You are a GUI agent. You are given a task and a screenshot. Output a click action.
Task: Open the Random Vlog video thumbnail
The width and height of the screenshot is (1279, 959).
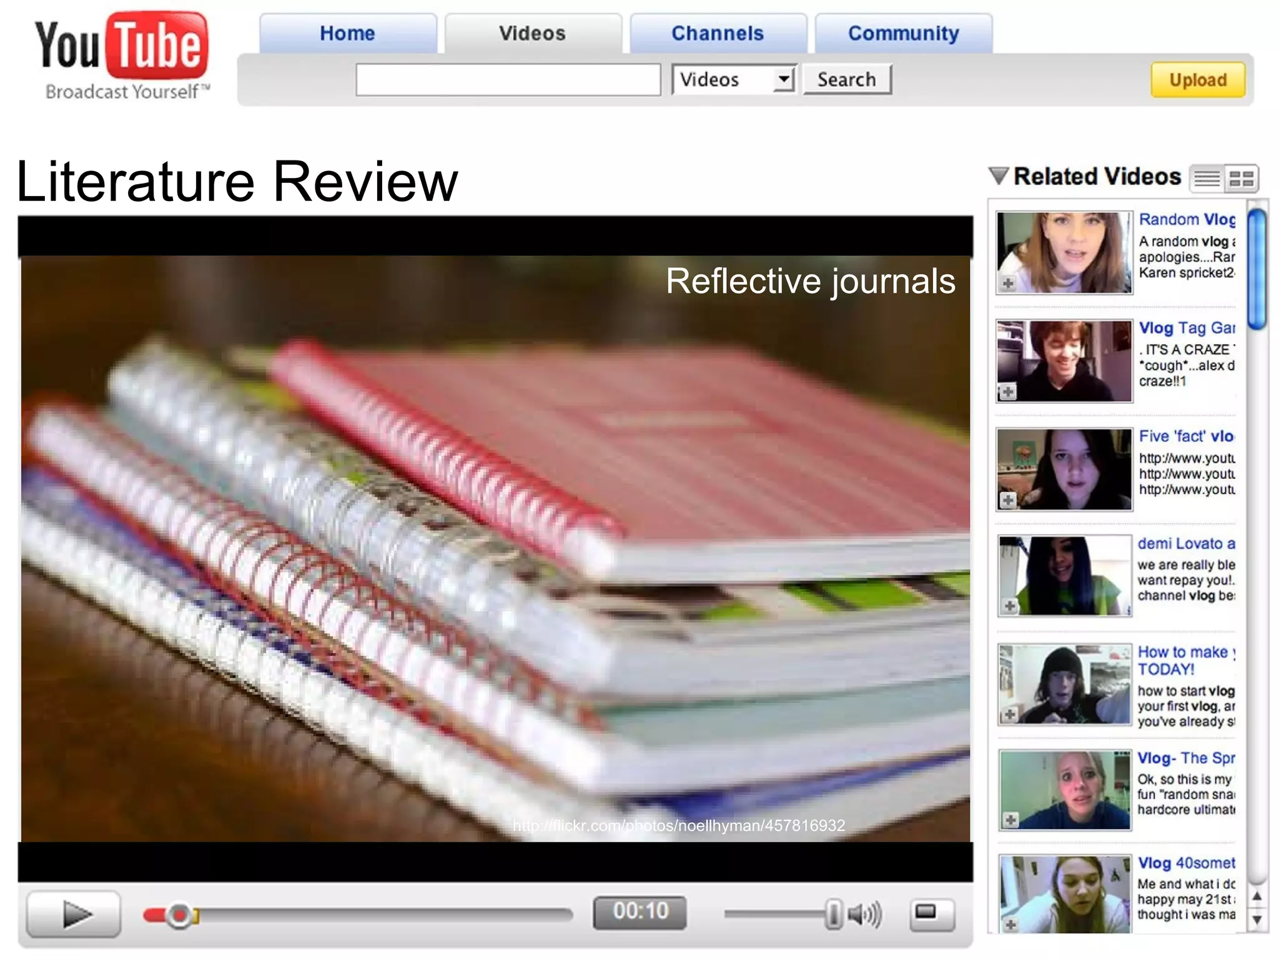[1064, 253]
